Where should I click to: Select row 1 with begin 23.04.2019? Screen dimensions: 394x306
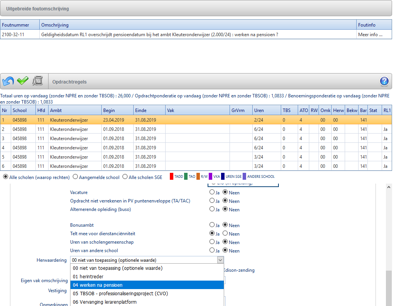coord(196,120)
